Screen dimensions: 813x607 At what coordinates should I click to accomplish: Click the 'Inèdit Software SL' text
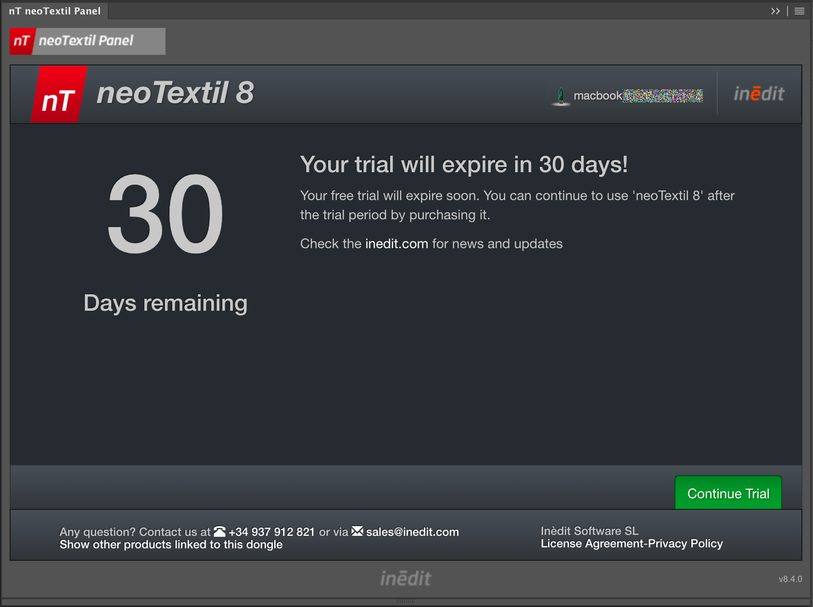pyautogui.click(x=589, y=531)
